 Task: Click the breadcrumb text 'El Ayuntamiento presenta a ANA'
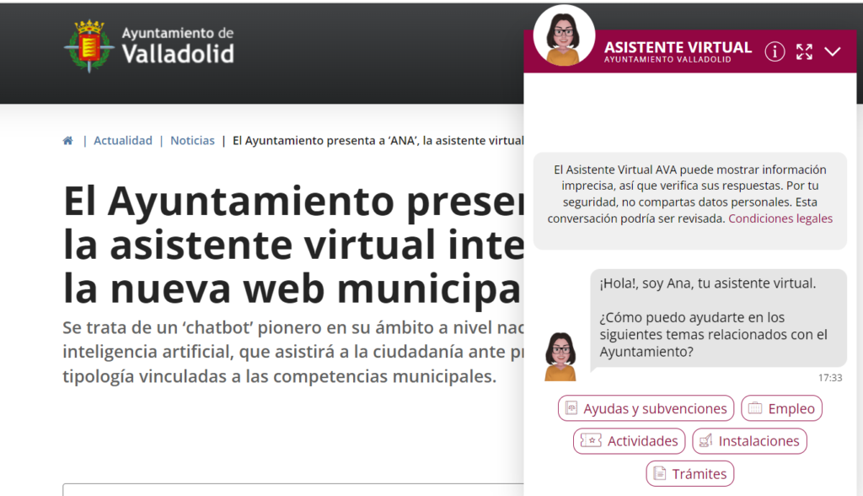click(x=378, y=141)
